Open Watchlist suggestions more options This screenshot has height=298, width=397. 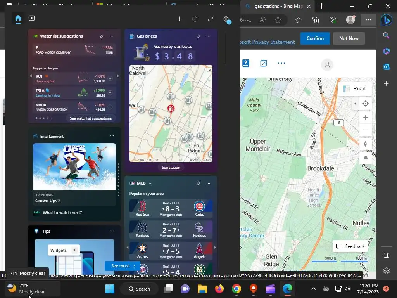pos(111,36)
